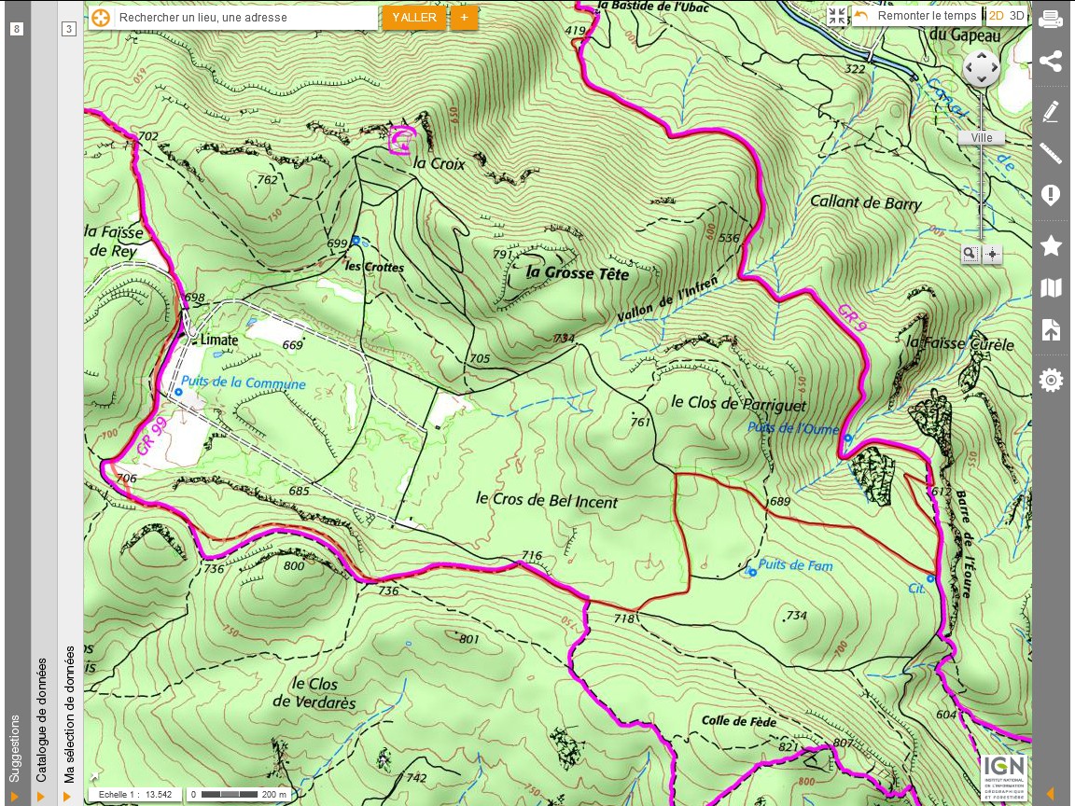Screen dimensions: 1075x806
Task: Click the badge showing 8
Action: click(x=17, y=29)
